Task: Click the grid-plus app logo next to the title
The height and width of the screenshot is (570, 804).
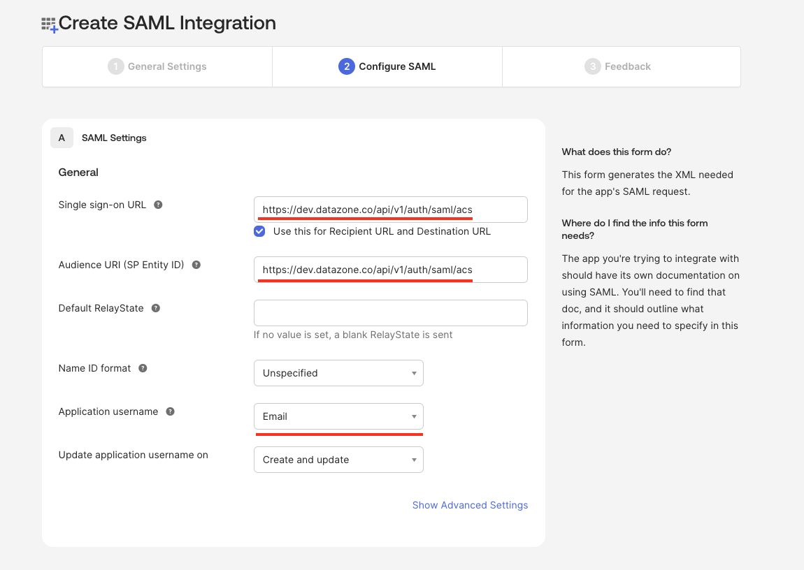Action: click(48, 23)
